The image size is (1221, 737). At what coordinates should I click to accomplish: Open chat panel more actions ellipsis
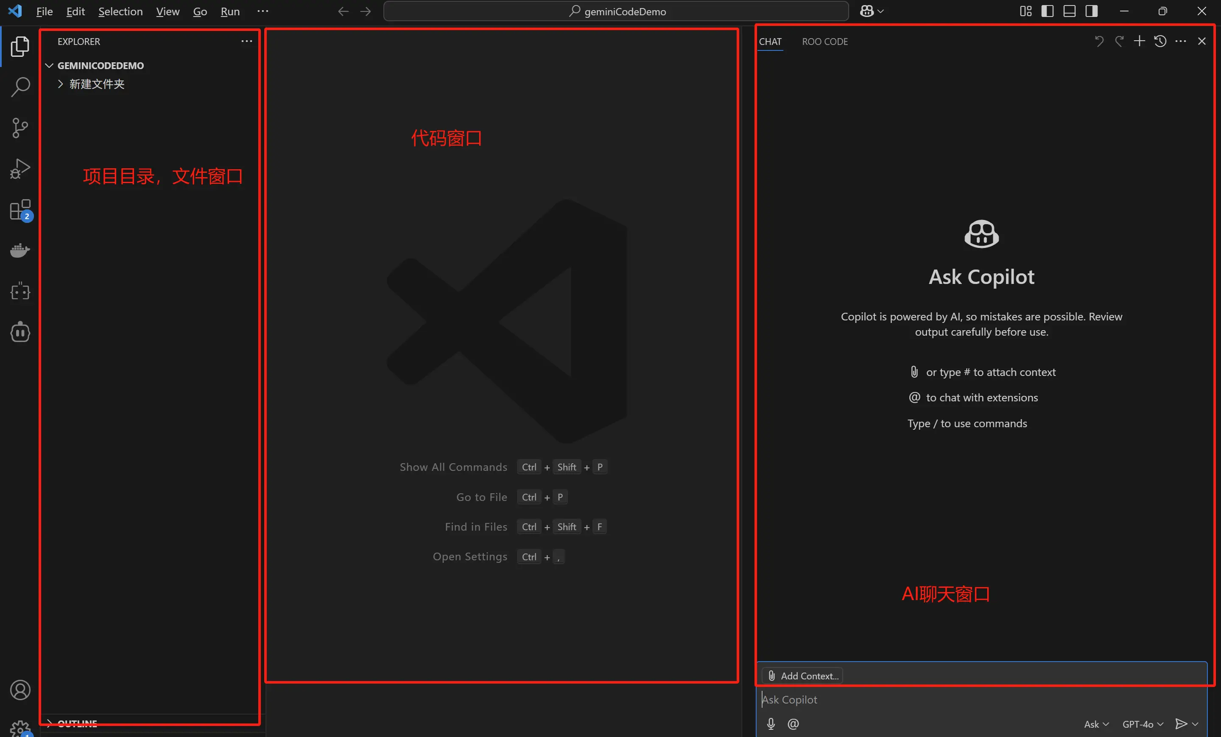tap(1181, 41)
